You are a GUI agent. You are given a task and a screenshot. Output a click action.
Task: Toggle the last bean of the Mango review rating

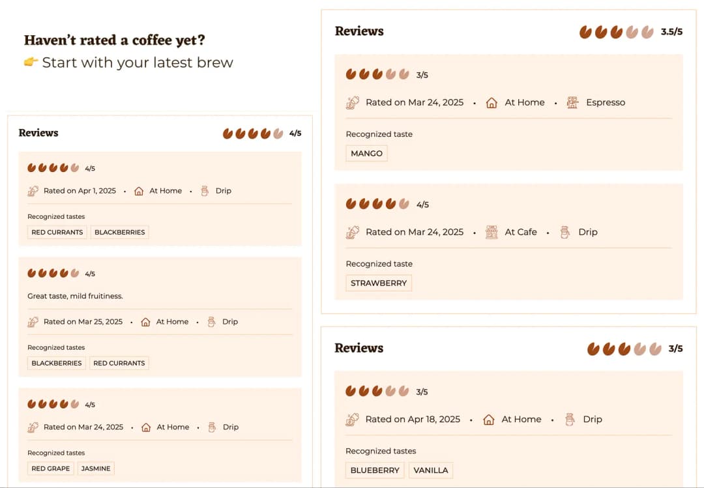pos(403,74)
